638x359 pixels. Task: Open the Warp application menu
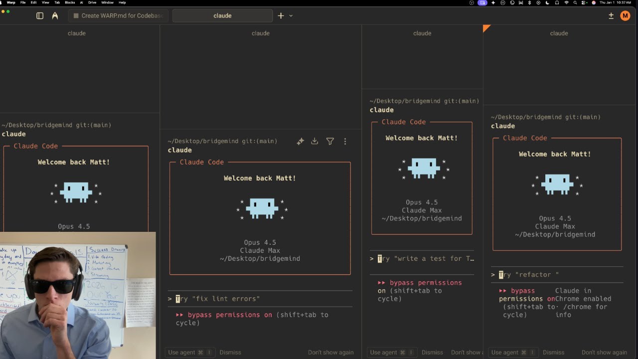click(x=11, y=2)
